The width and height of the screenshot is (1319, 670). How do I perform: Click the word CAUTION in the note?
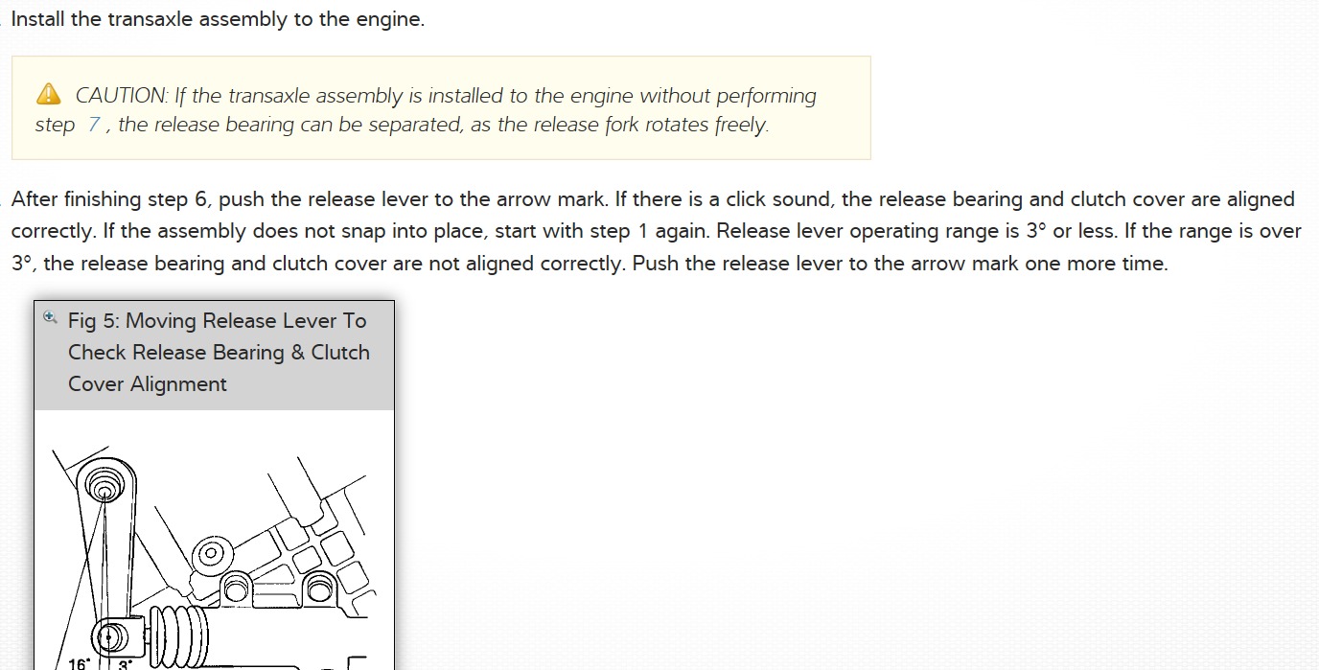tap(121, 96)
